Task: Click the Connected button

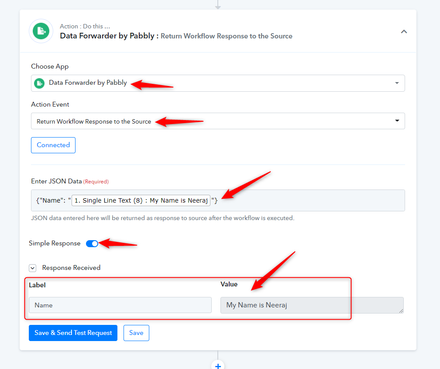Action: pyautogui.click(x=53, y=145)
